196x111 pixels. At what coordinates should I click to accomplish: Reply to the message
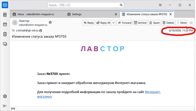pyautogui.click(x=89, y=23)
